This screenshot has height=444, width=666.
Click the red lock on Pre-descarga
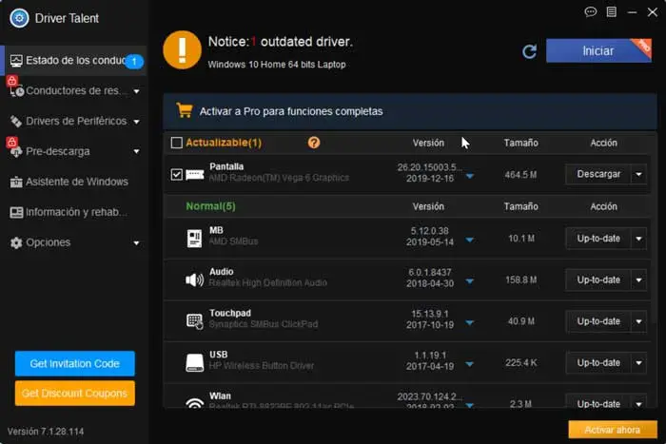point(11,142)
